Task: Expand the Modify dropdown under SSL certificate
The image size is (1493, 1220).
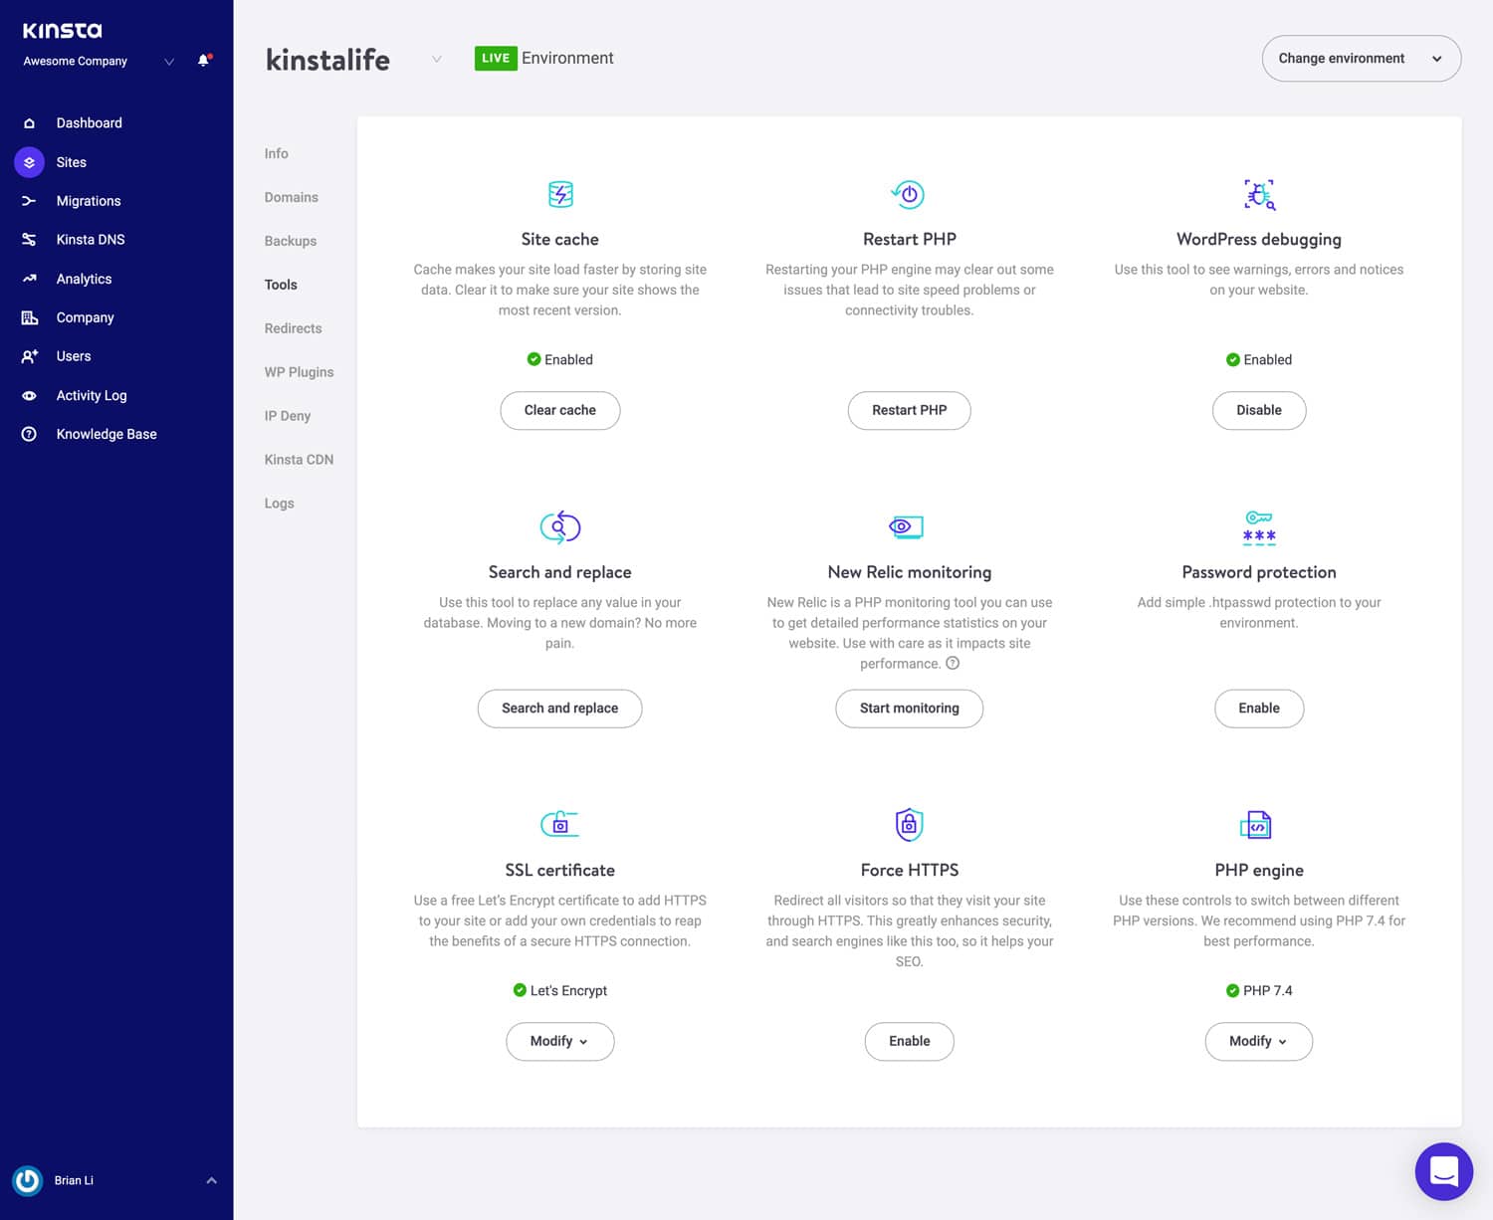Action: (559, 1041)
